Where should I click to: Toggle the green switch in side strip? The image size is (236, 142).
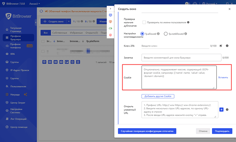click(x=111, y=28)
